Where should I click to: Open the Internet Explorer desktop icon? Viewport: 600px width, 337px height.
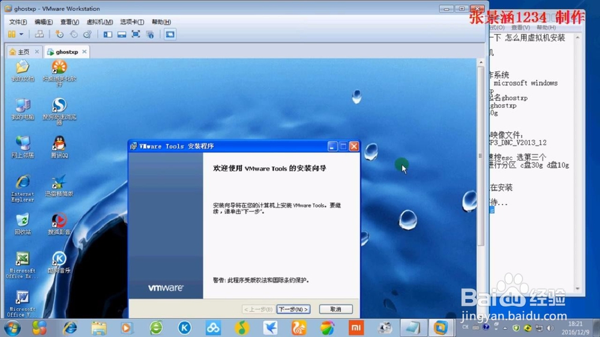[23, 188]
